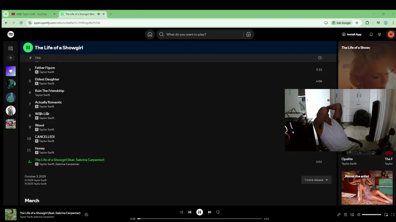
Task: Open Chrome media controls icon
Action: click(x=378, y=23)
